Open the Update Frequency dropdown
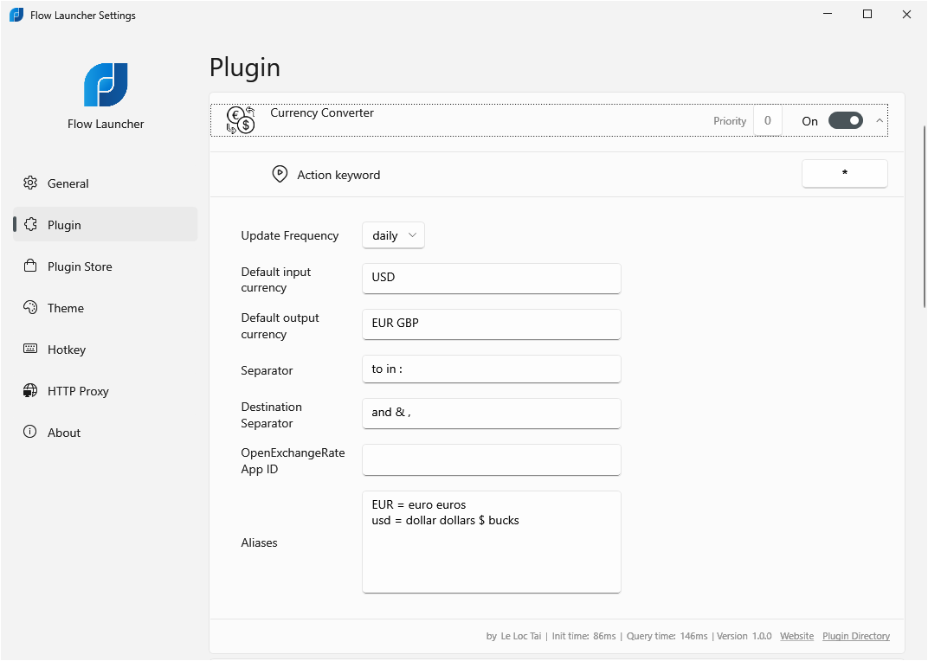 [393, 235]
